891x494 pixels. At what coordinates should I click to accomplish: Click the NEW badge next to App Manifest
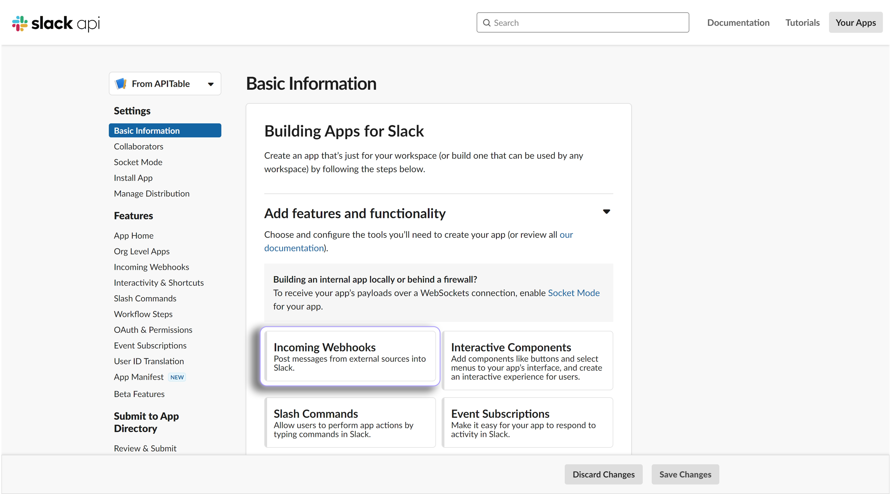(177, 377)
